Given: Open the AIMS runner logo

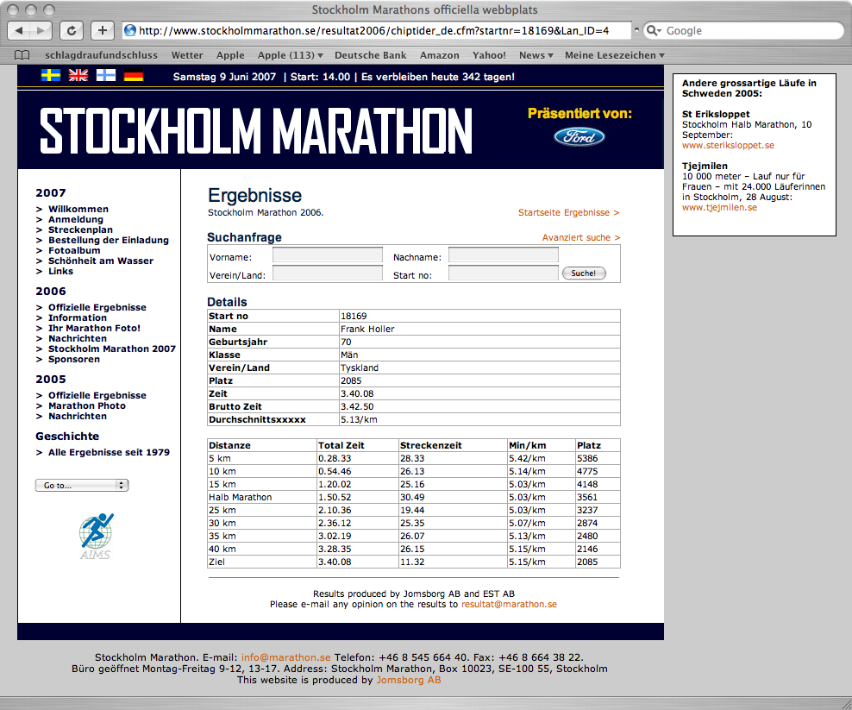Looking at the screenshot, I should click(97, 535).
